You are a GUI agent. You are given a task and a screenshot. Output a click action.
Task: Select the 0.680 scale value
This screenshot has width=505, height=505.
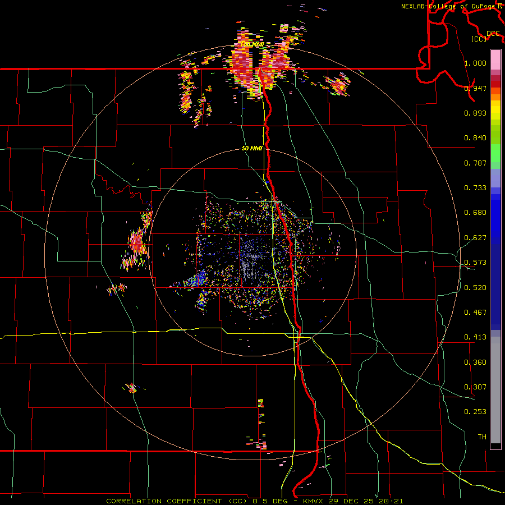coord(475,213)
